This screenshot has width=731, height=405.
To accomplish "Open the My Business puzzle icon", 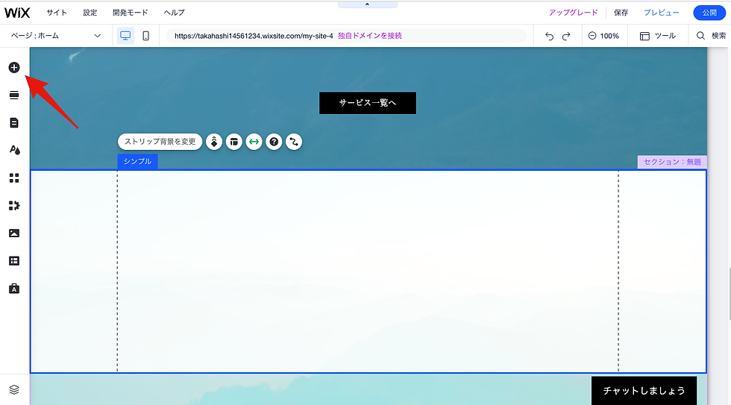I will coord(14,206).
